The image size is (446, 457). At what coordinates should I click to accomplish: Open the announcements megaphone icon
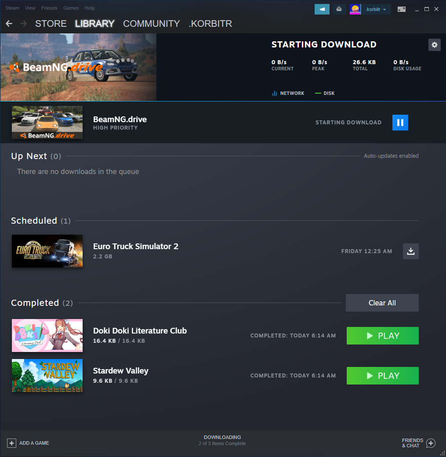322,9
